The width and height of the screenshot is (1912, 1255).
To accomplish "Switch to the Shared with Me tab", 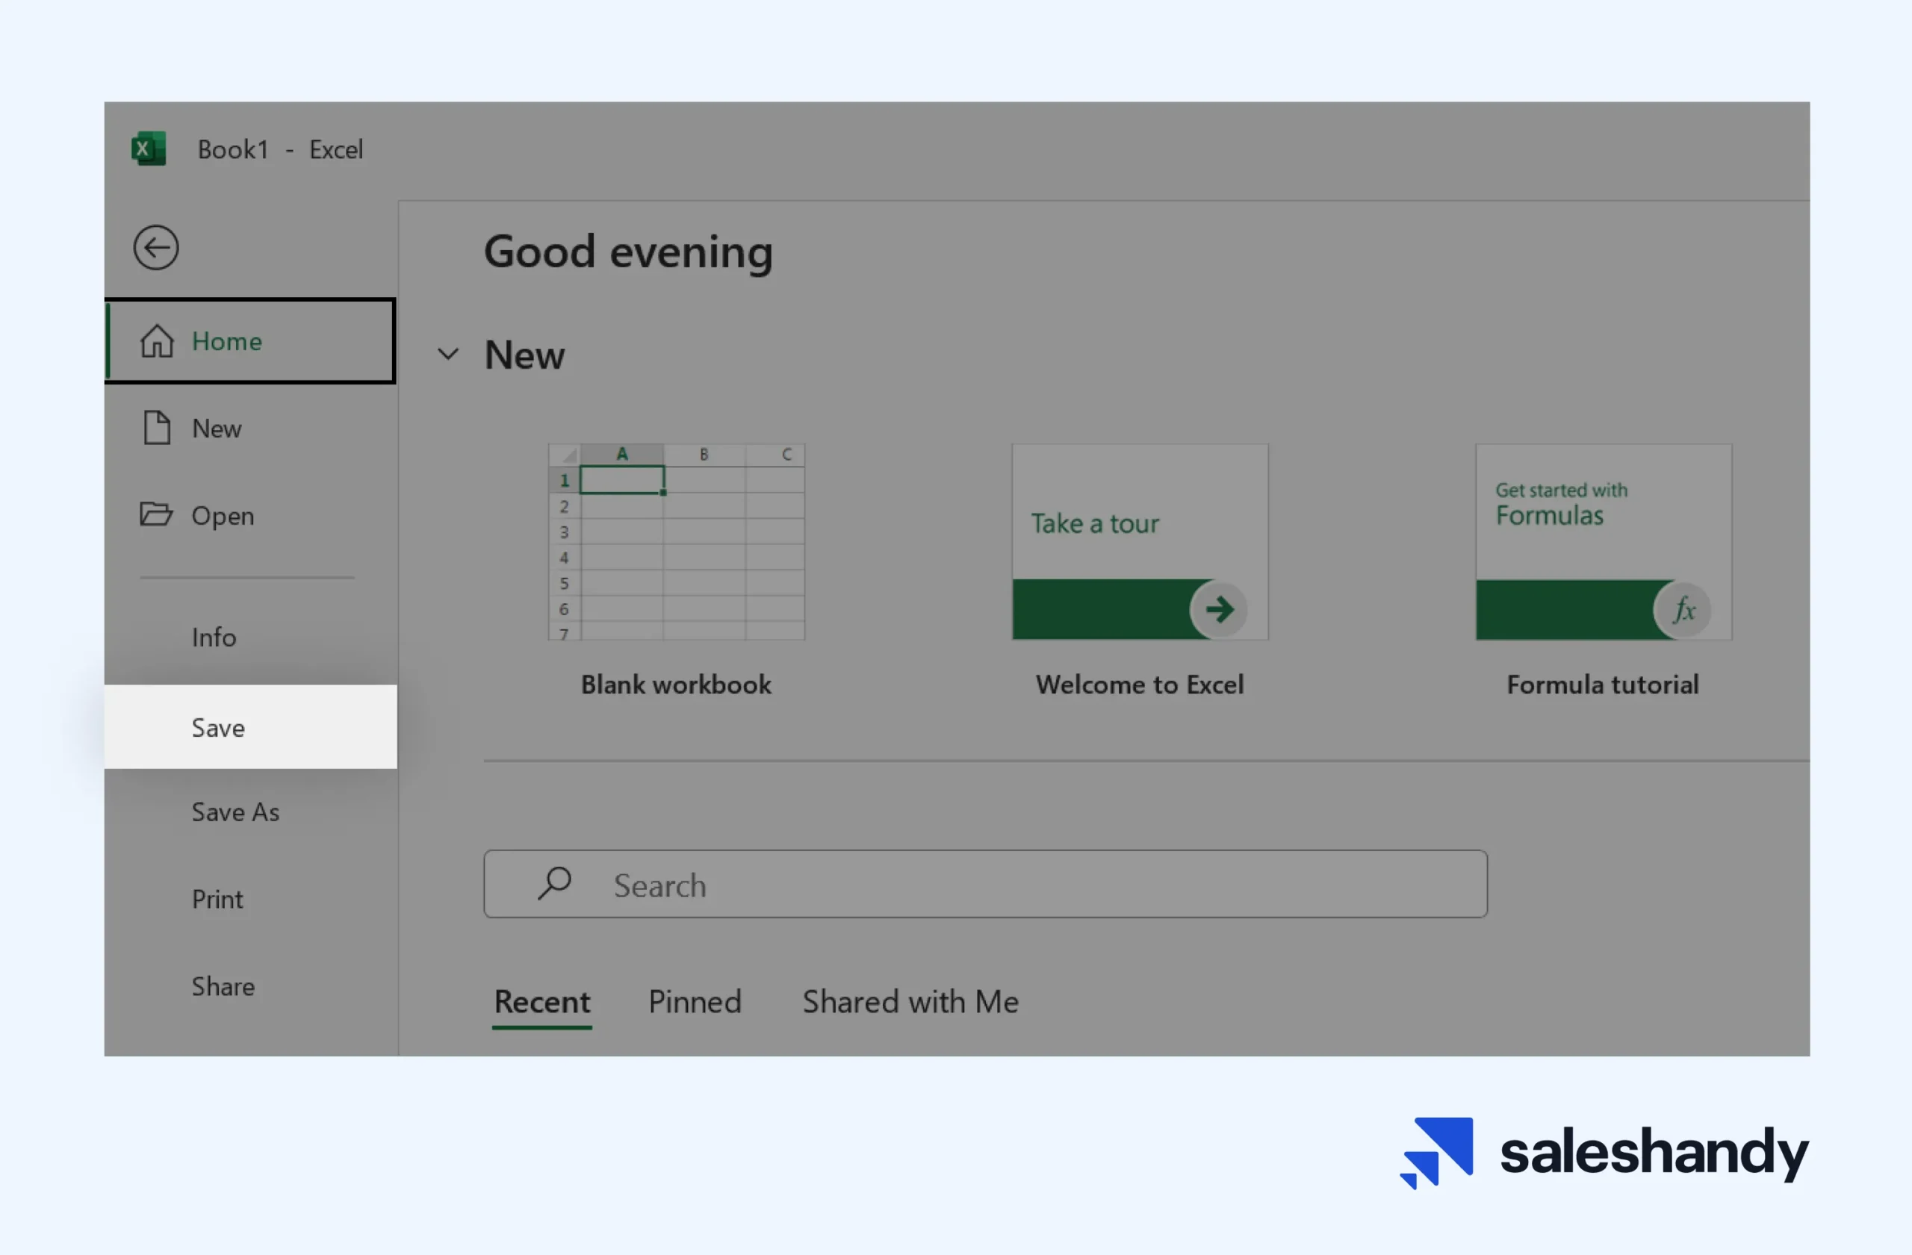I will pyautogui.click(x=910, y=1002).
